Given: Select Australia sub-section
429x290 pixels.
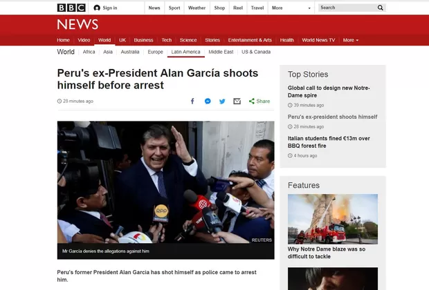Looking at the screenshot, I should [x=130, y=52].
